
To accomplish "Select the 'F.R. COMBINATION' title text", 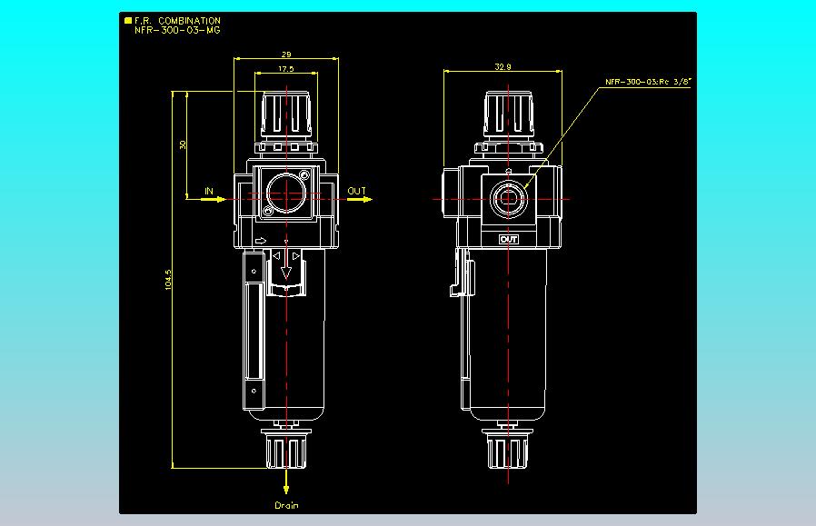I will tap(177, 21).
